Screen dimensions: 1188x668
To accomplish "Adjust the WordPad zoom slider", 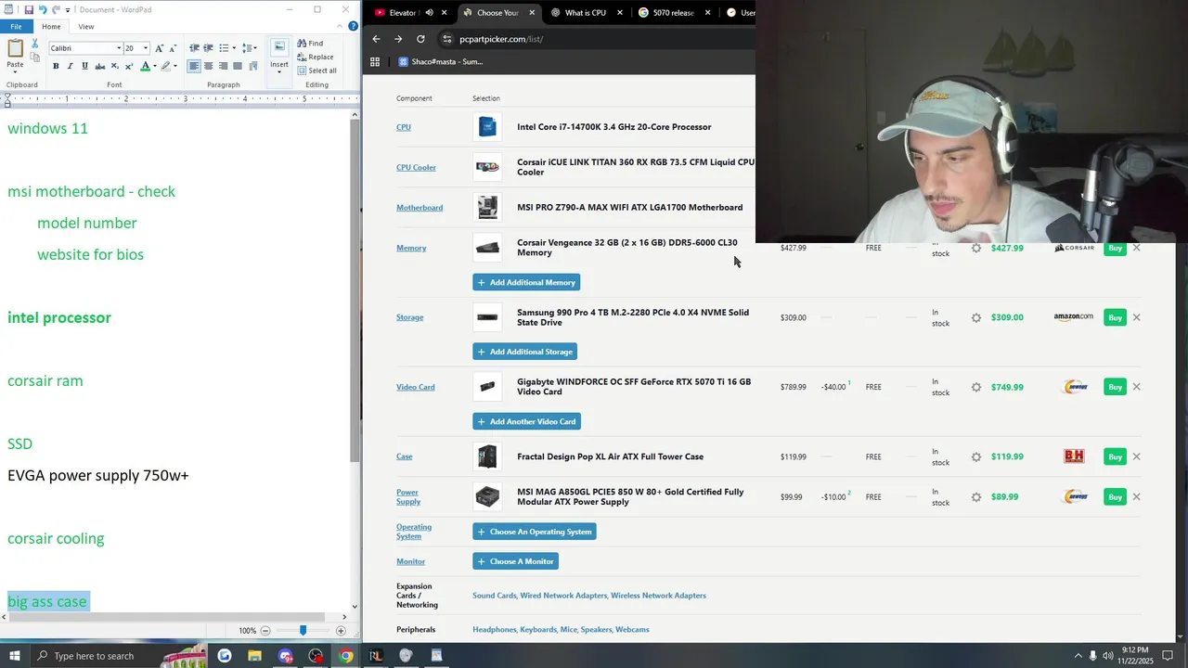I will coord(303,630).
